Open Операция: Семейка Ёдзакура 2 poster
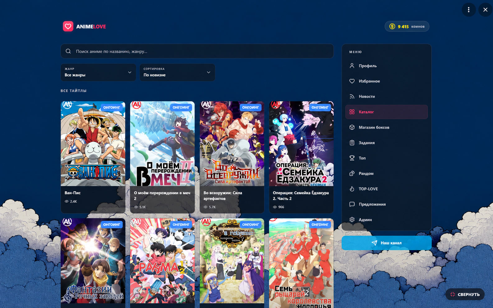This screenshot has height=308, width=493. pyautogui.click(x=301, y=144)
